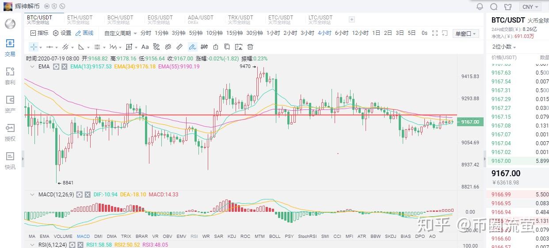Image resolution: width=549 pixels, height=248 pixels.
Task: Click the fullscreen expand chart icon
Action: pyautogui.click(x=435, y=33)
